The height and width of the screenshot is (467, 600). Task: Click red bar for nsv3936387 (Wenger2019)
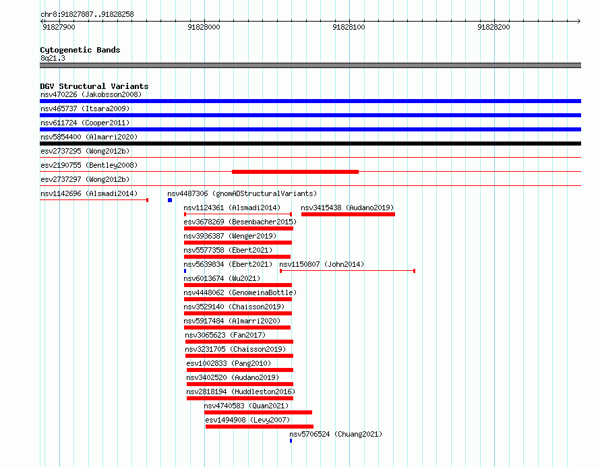238,243
